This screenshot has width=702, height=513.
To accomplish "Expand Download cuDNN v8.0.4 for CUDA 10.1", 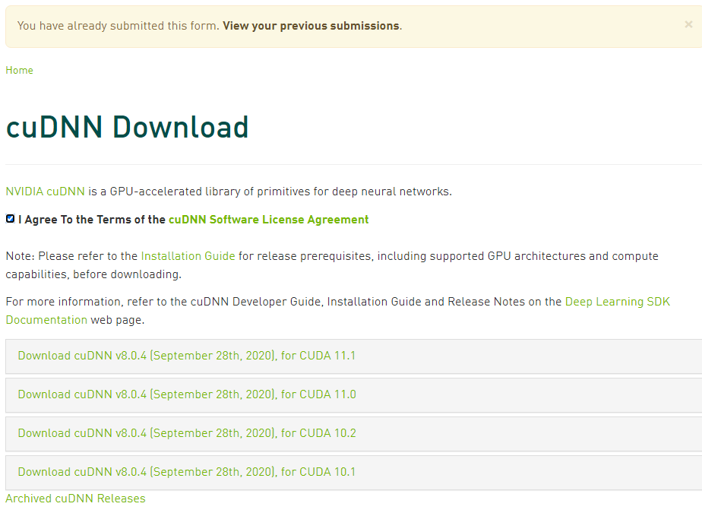I will (354, 472).
